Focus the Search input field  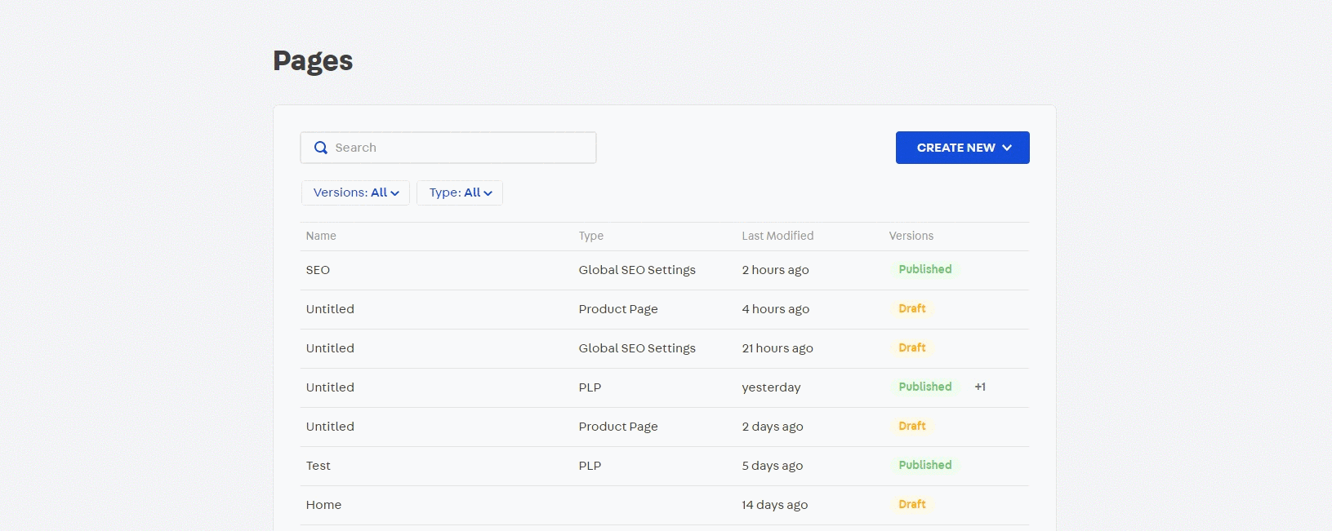point(457,148)
